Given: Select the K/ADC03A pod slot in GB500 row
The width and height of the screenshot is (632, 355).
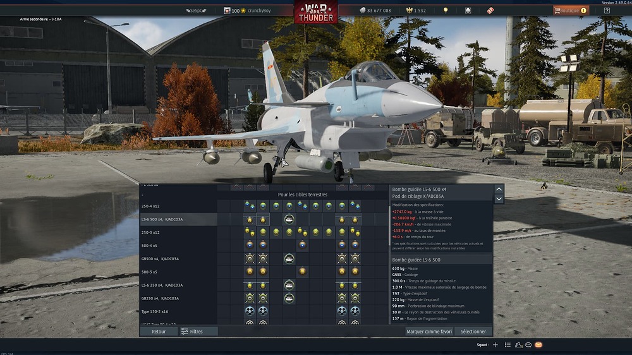Looking at the screenshot, I should click(289, 258).
